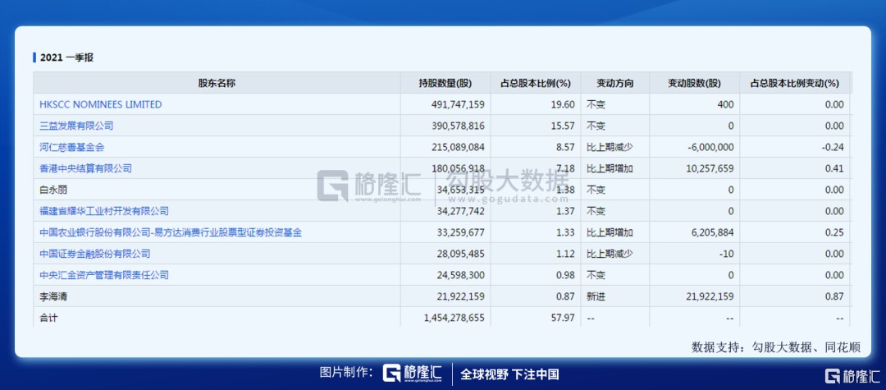Select percentage value 19.60
The image size is (886, 390).
564,104
